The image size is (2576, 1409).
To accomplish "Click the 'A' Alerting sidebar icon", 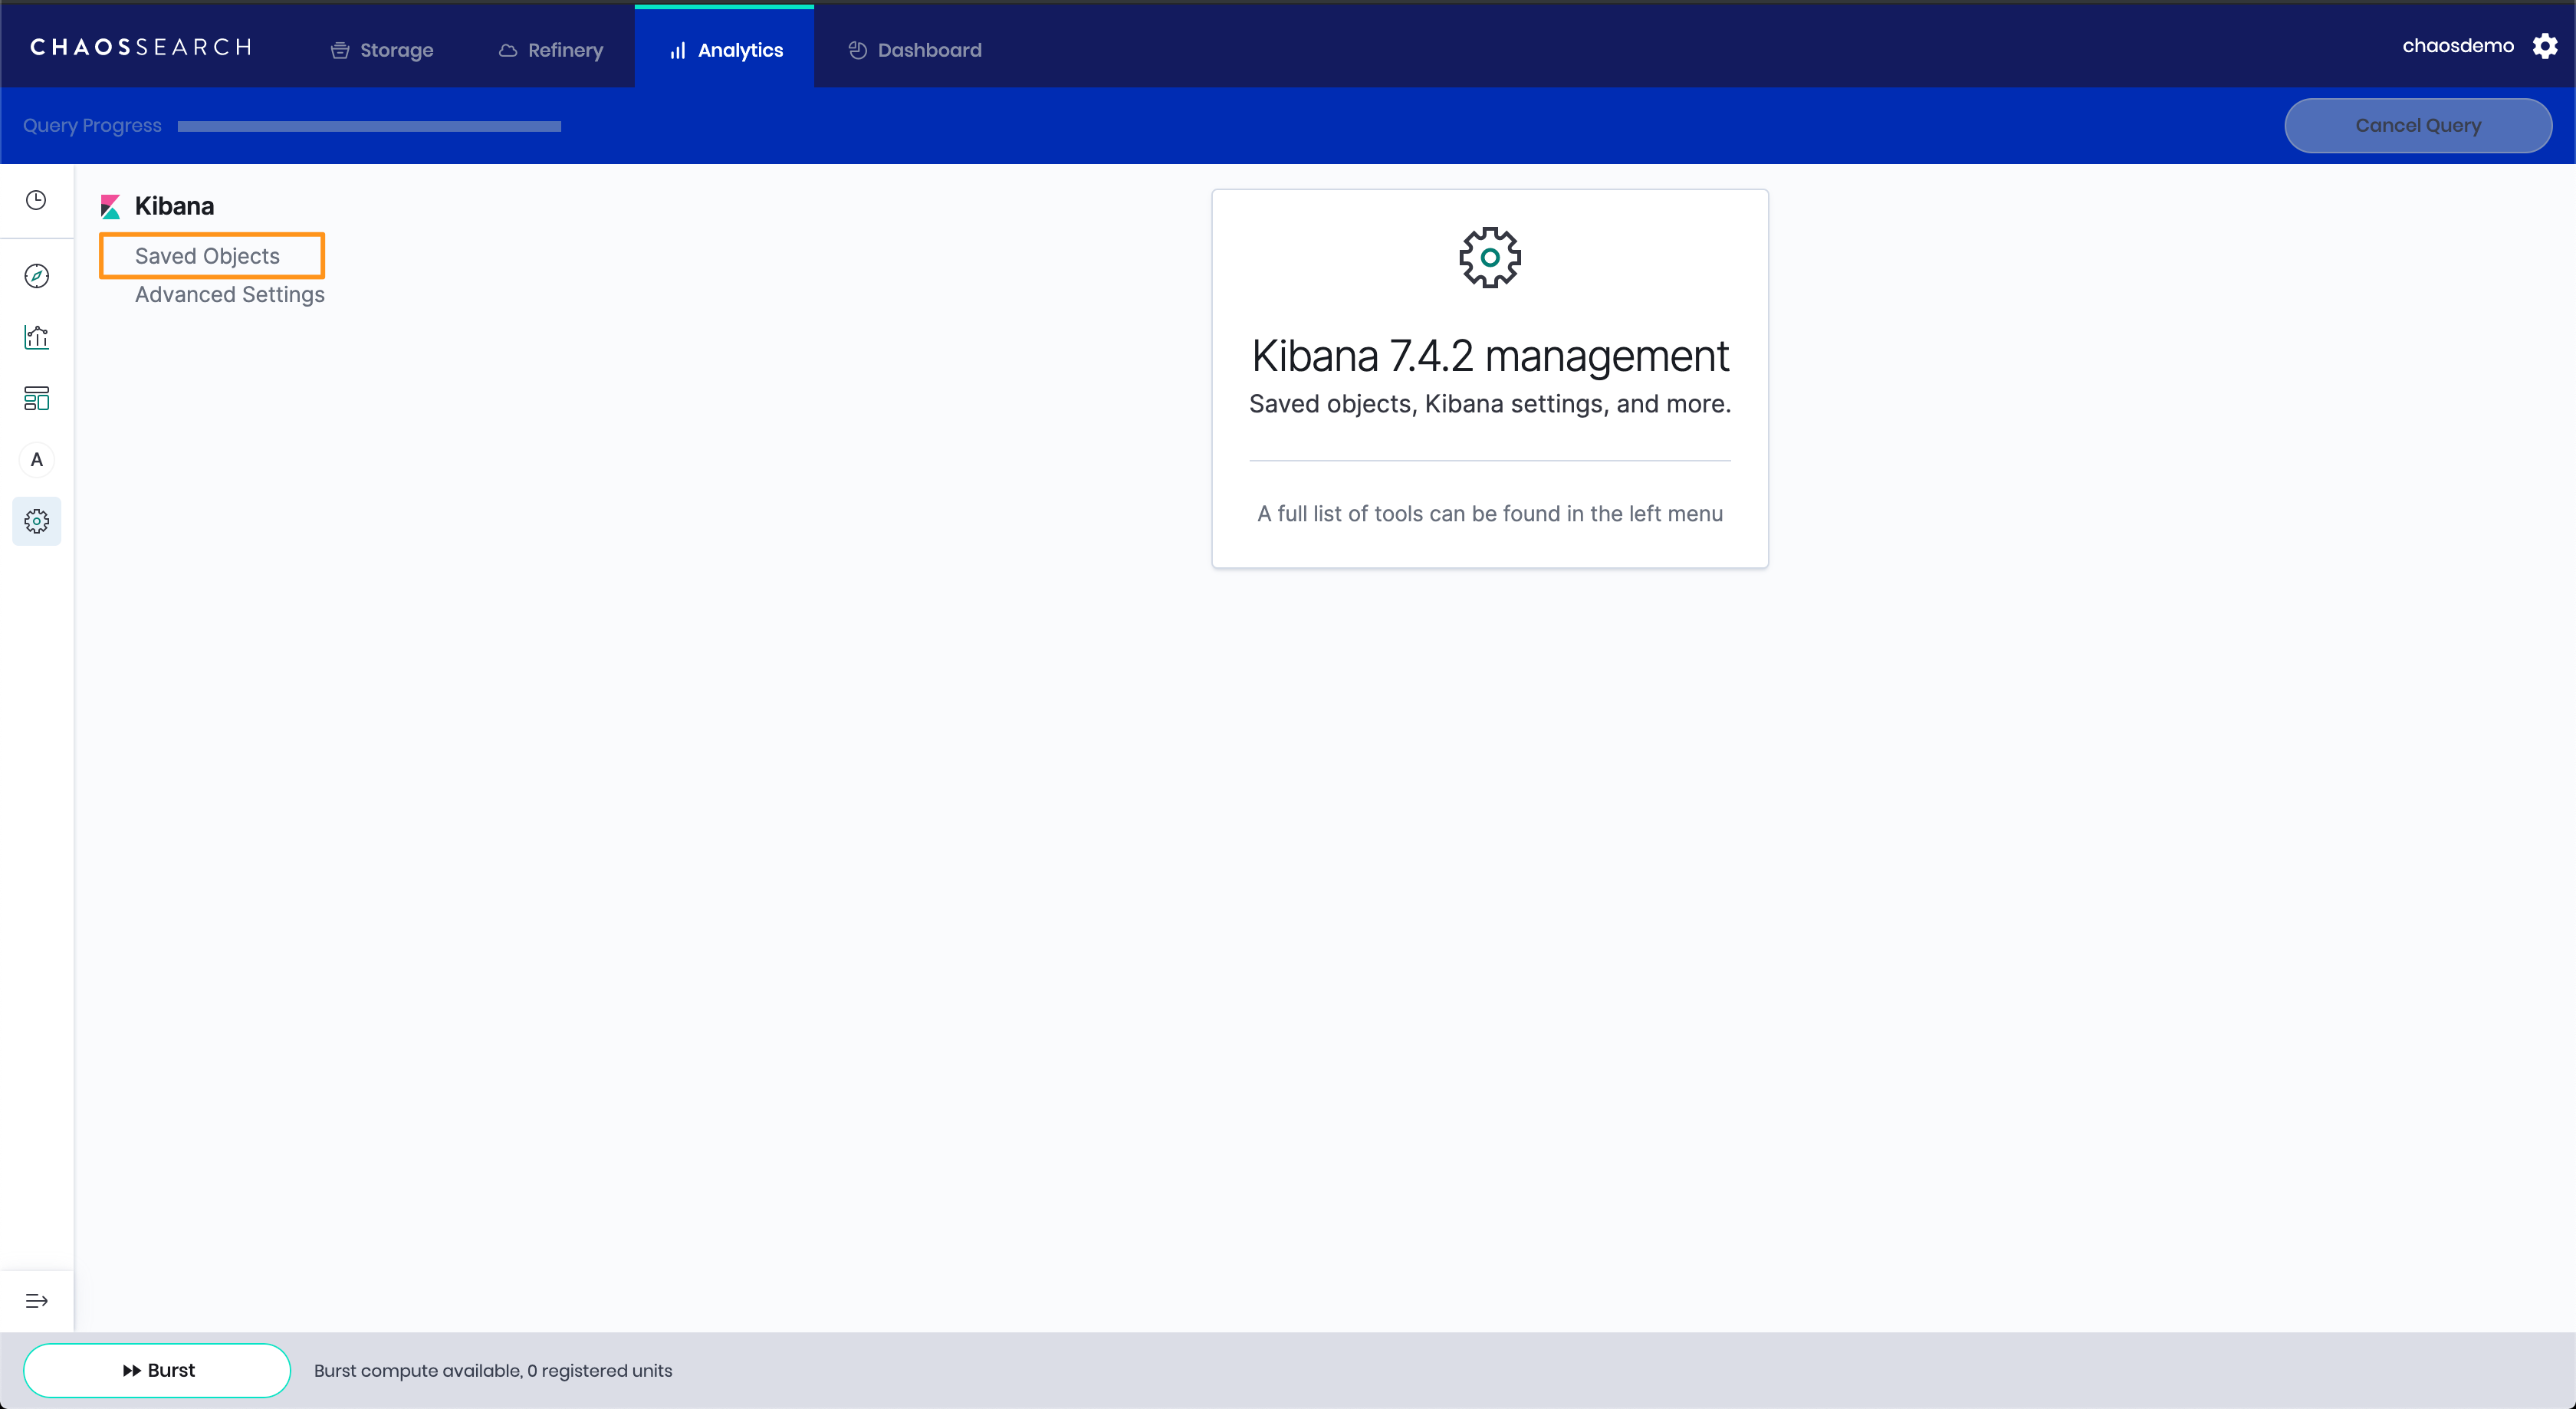I will [x=36, y=460].
